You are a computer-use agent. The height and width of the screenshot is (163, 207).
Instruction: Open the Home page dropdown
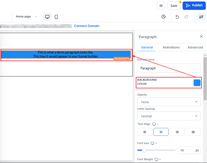click(x=26, y=17)
